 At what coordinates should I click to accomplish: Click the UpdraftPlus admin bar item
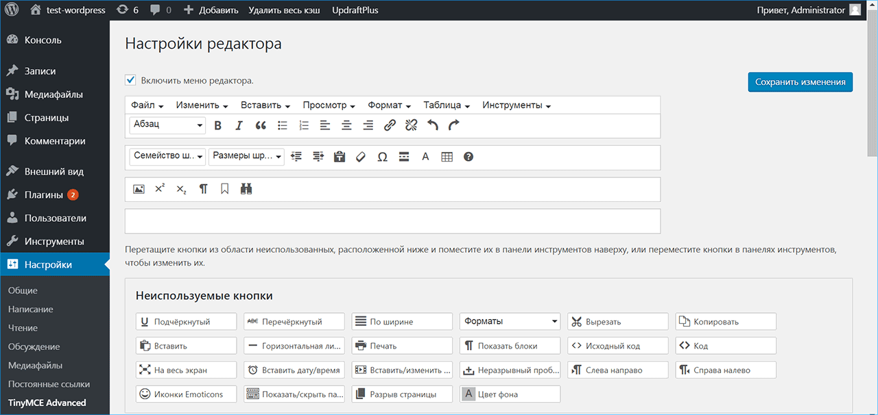tap(355, 10)
